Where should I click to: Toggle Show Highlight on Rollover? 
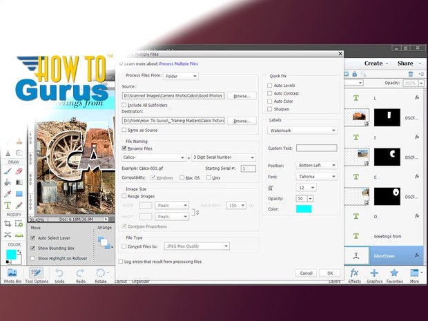[x=32, y=258]
